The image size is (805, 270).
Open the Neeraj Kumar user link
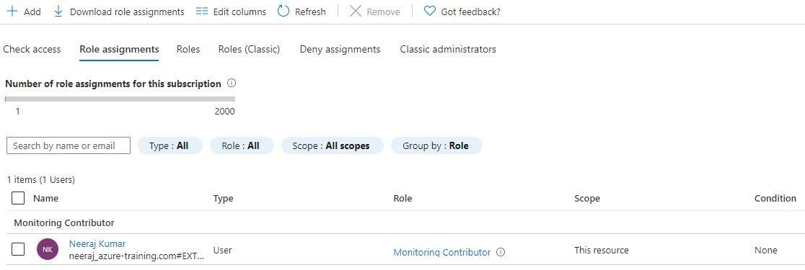point(97,243)
